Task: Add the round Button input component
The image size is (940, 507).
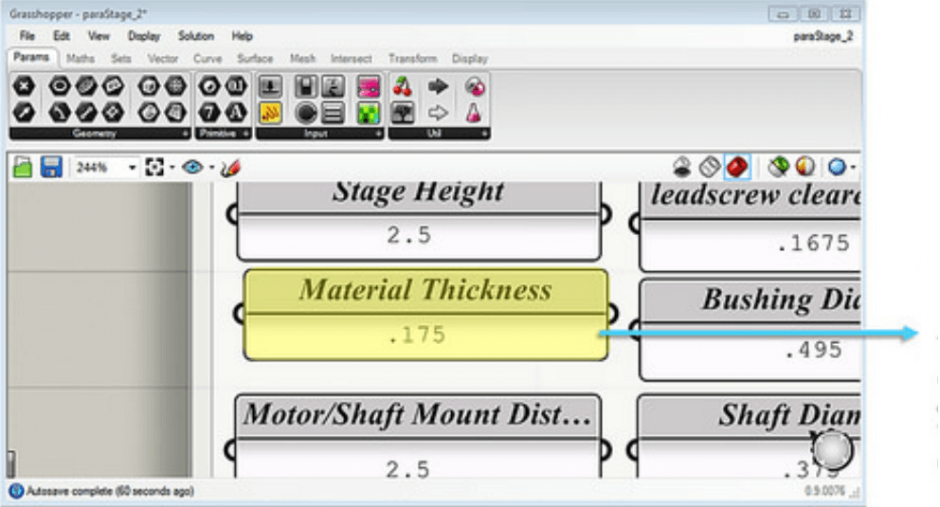Action: (x=306, y=112)
